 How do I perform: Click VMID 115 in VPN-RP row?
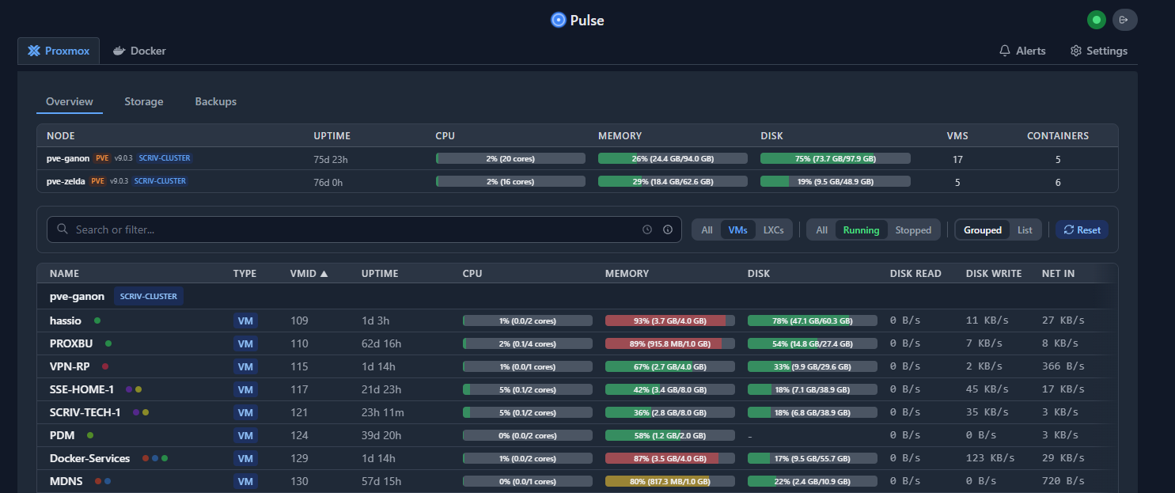coord(299,366)
